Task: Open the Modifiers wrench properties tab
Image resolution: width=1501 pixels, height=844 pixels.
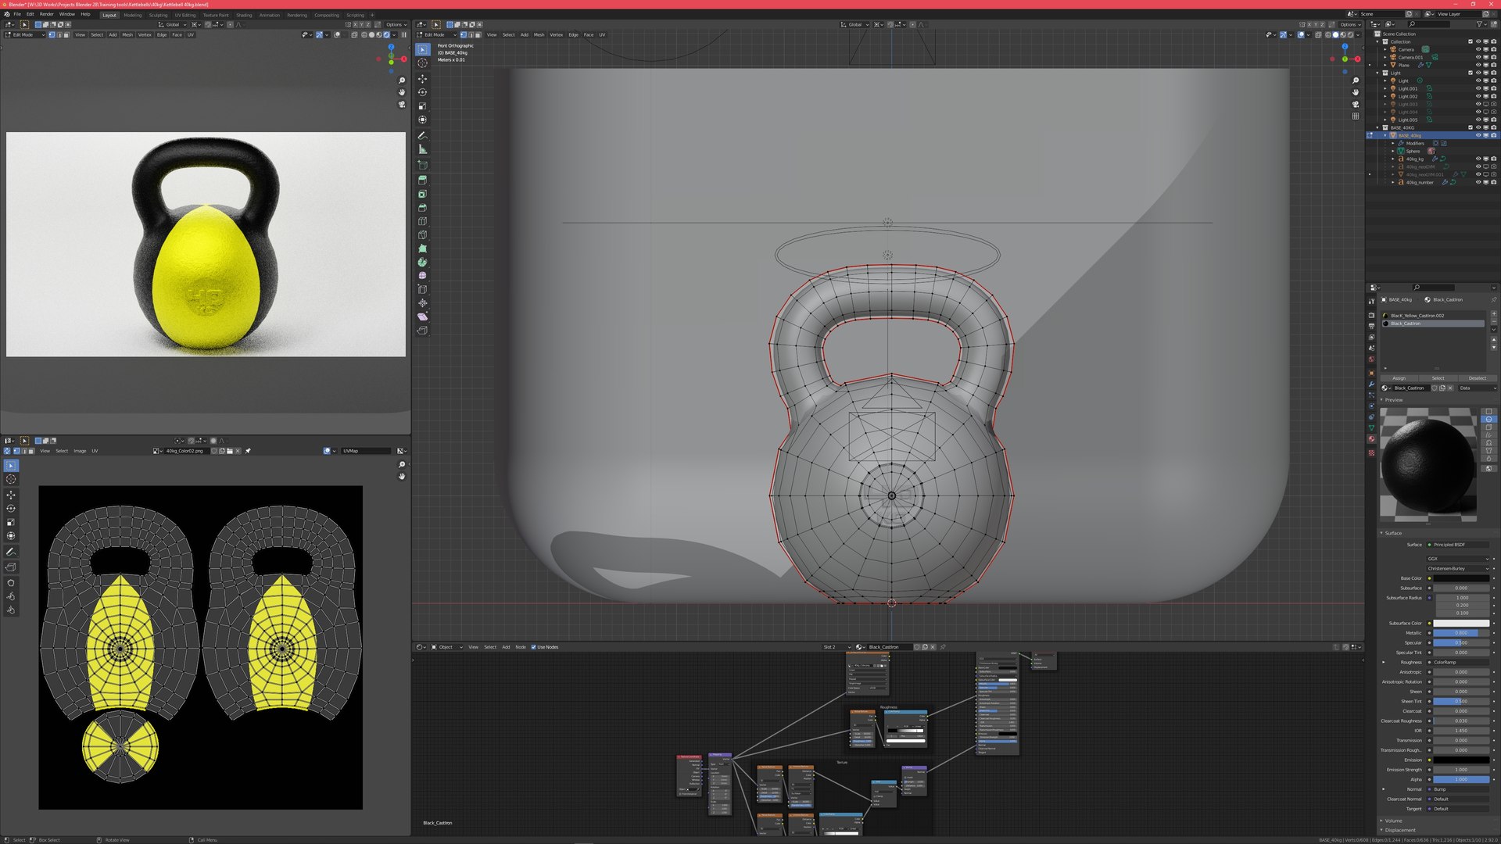Action: coord(1371,384)
